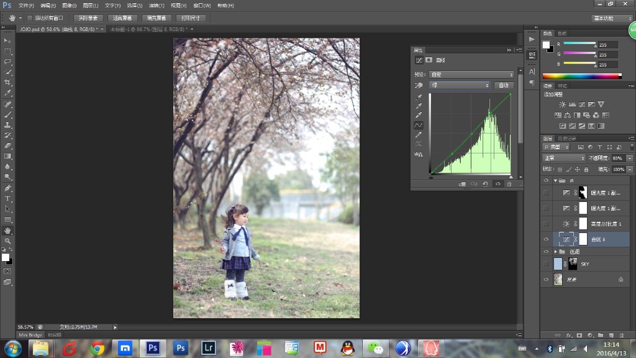Reset the curves adjustment to defaults
Image resolution: width=636 pixels, height=358 pixels.
pos(485,184)
